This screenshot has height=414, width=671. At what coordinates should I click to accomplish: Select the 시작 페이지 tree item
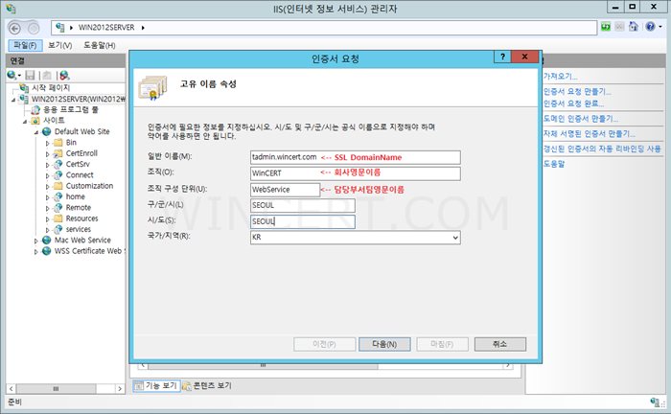(51, 87)
